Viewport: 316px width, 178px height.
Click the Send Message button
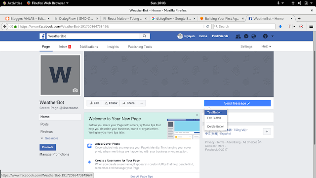click(237, 103)
